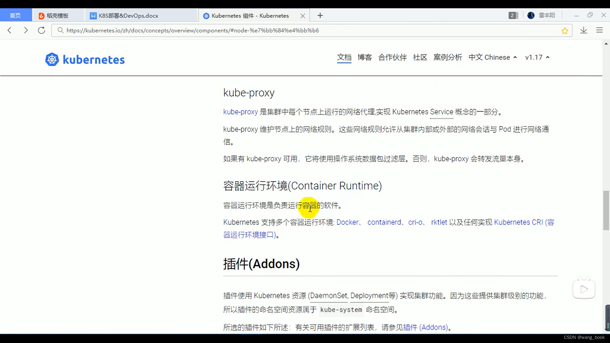Open the browser hamburger menu
The height and width of the screenshot is (343, 610).
point(600,30)
